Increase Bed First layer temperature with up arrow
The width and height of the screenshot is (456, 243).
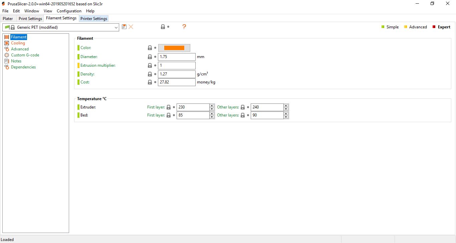point(212,113)
